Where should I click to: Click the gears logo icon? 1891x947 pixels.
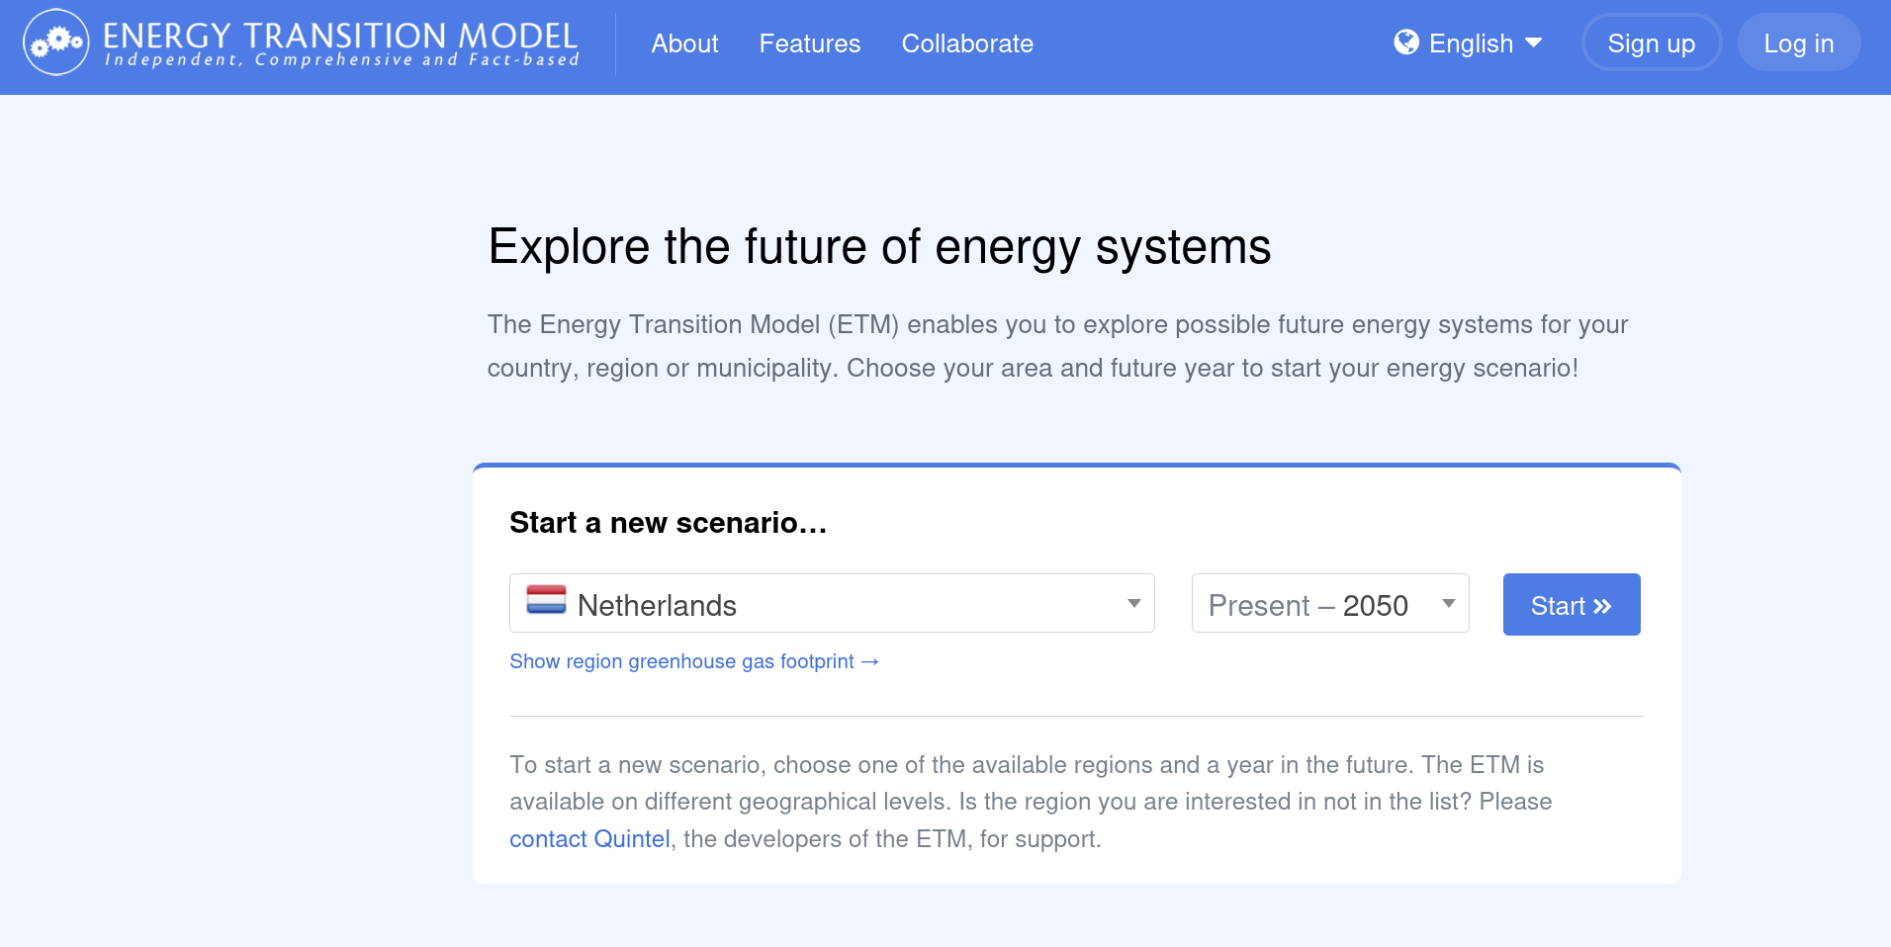coord(56,43)
